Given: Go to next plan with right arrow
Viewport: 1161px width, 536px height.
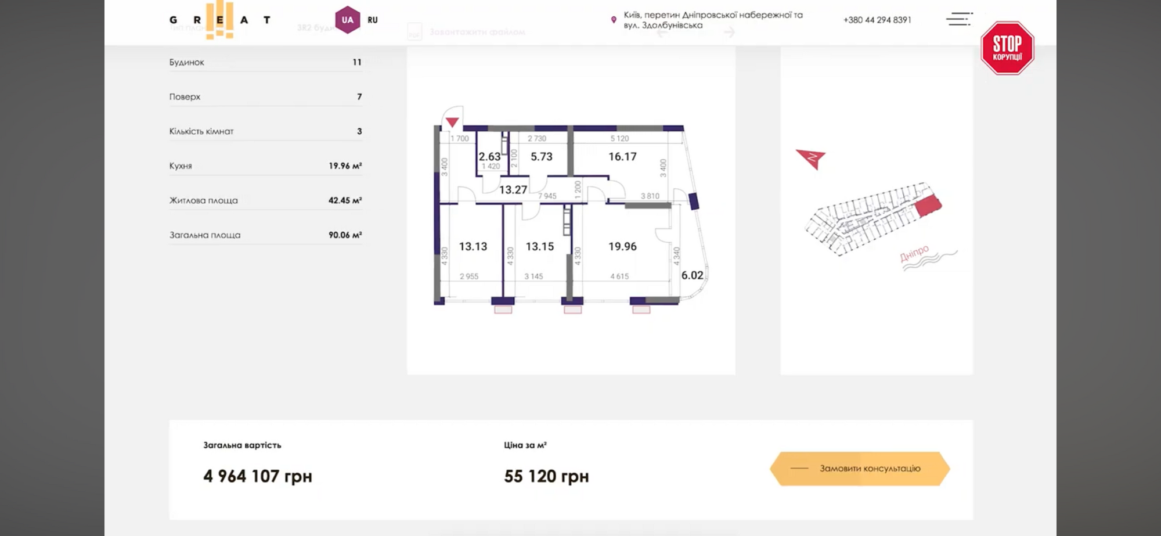Looking at the screenshot, I should tap(730, 33).
